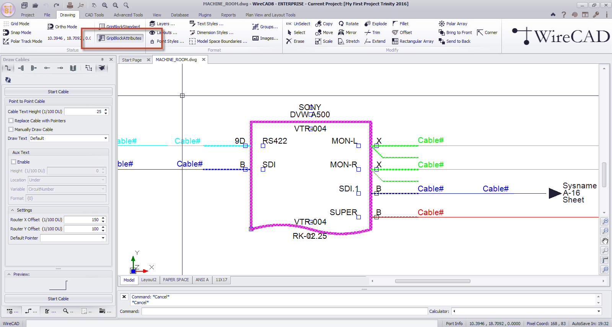The image size is (612, 327).
Task: Open Rectangular Array tool
Action: point(413,41)
